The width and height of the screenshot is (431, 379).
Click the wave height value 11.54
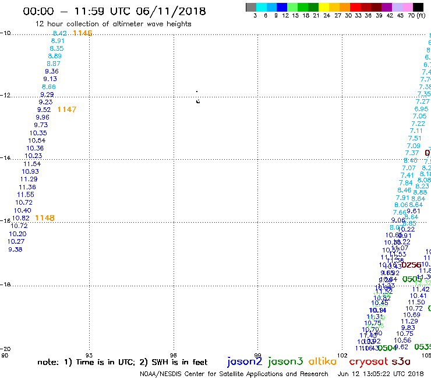coord(32,164)
